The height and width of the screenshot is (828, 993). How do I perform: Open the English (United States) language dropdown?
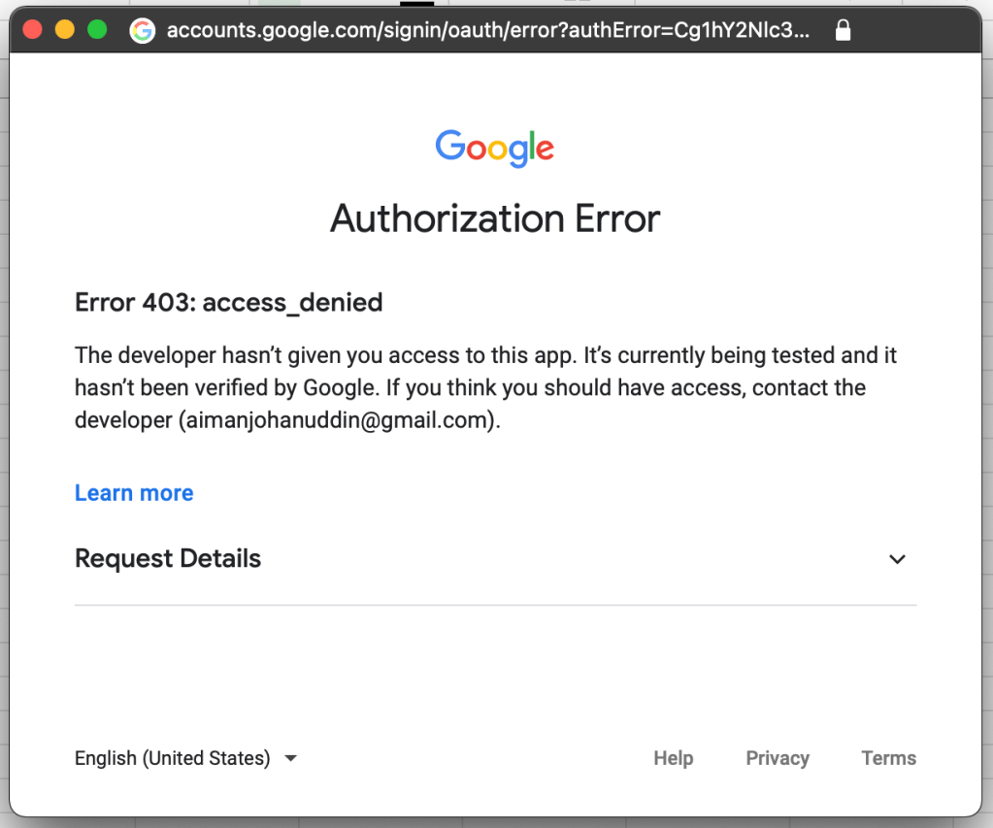(173, 758)
